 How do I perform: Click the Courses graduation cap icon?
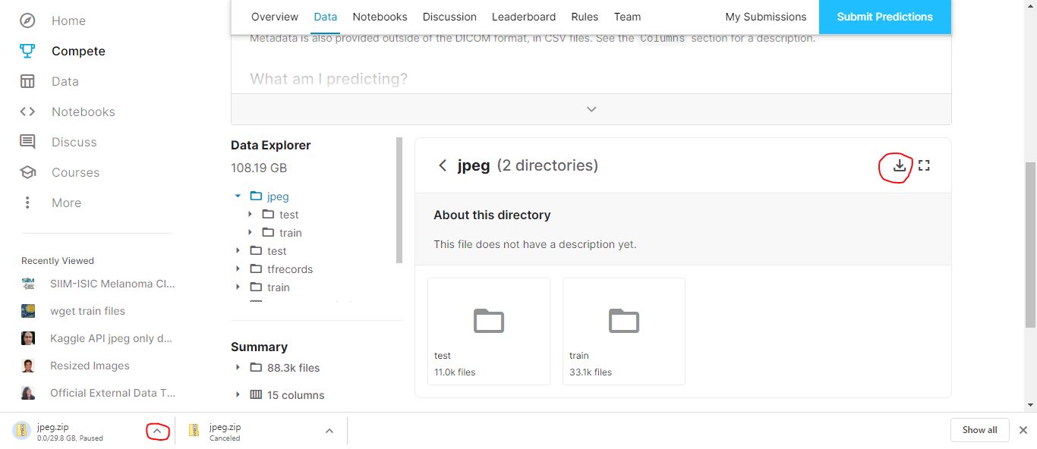tap(27, 172)
